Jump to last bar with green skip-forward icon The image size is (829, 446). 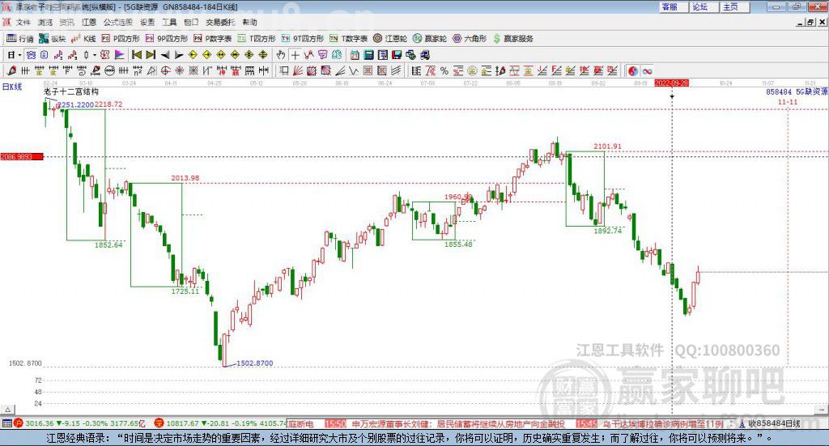(151, 55)
